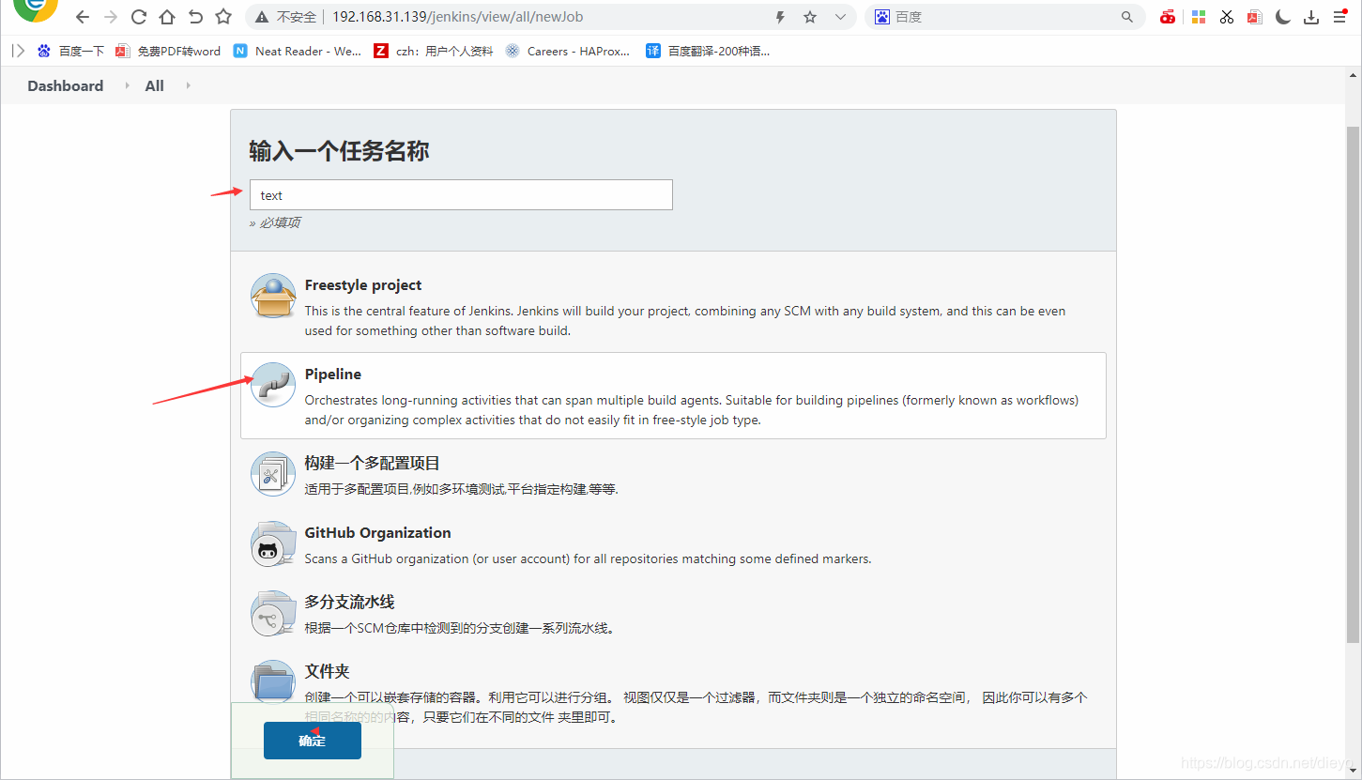The width and height of the screenshot is (1362, 780).
Task: Click the 构建一个多配置项目 icon
Action: pos(272,474)
